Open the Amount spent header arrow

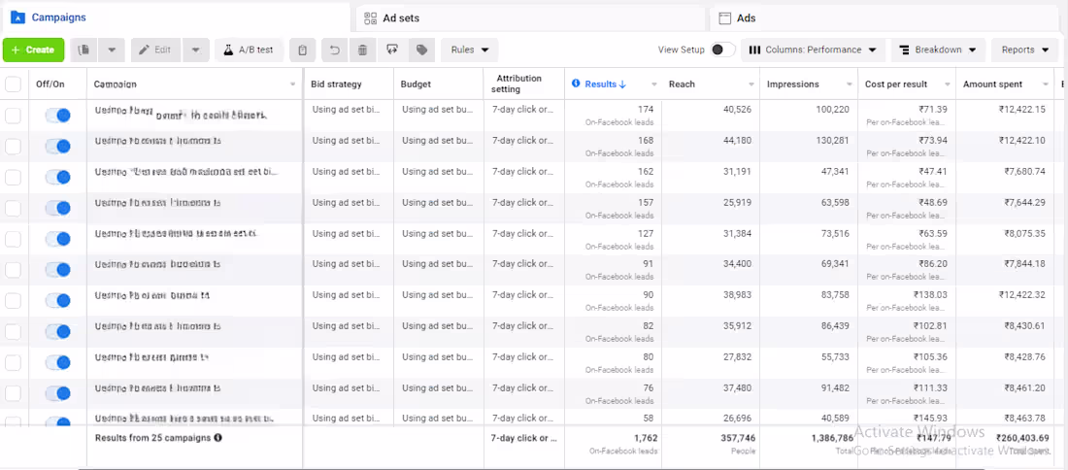coord(1046,84)
